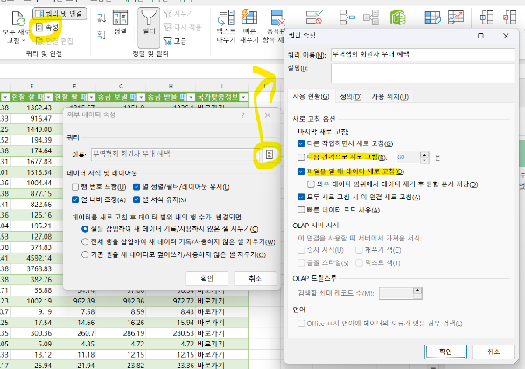Viewport: 525px width, 369px height.
Task: Click the refresh interval minutes field
Action: coord(408,157)
